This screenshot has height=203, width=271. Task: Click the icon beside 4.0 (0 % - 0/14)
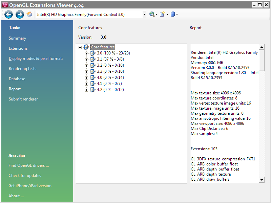93,77
